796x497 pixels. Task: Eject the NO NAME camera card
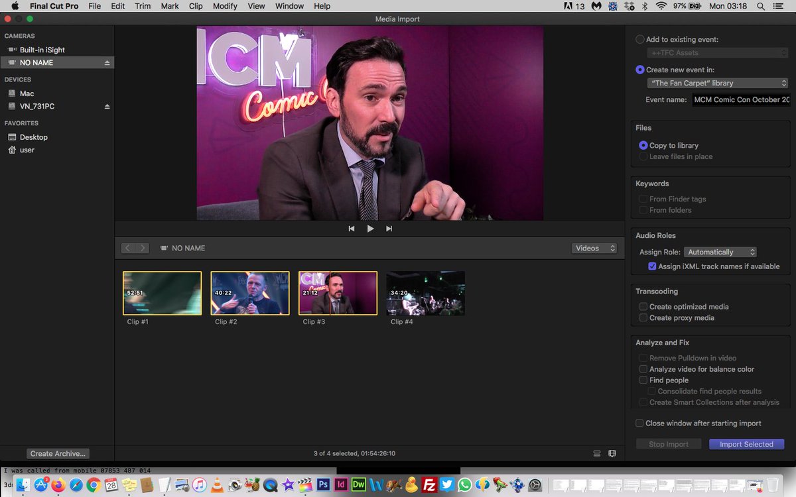coord(107,63)
